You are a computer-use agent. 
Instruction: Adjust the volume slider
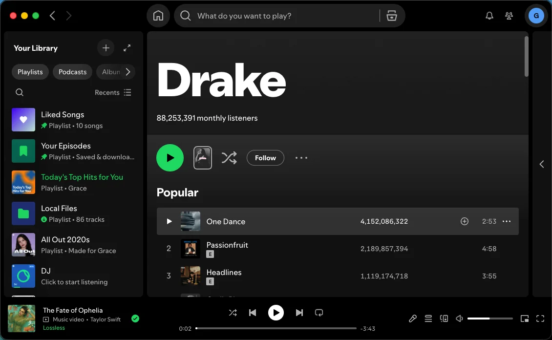pos(490,318)
